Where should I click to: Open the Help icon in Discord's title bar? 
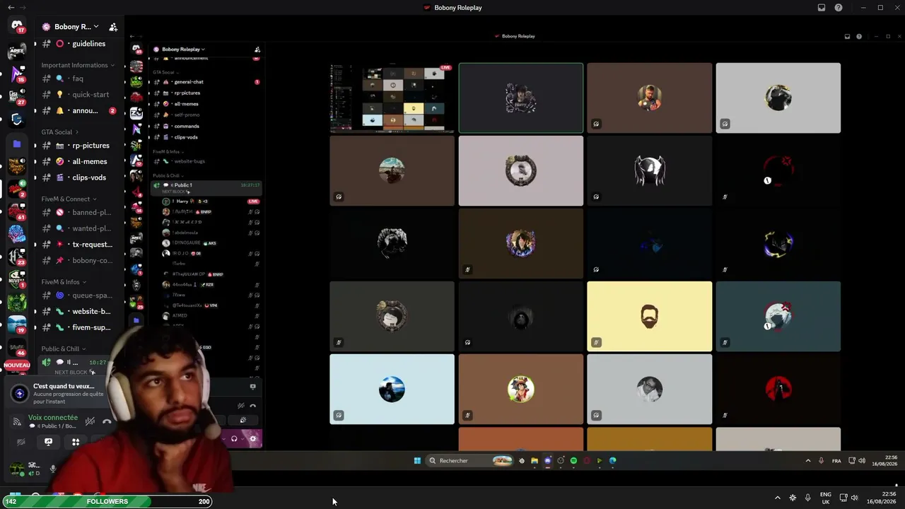(839, 8)
